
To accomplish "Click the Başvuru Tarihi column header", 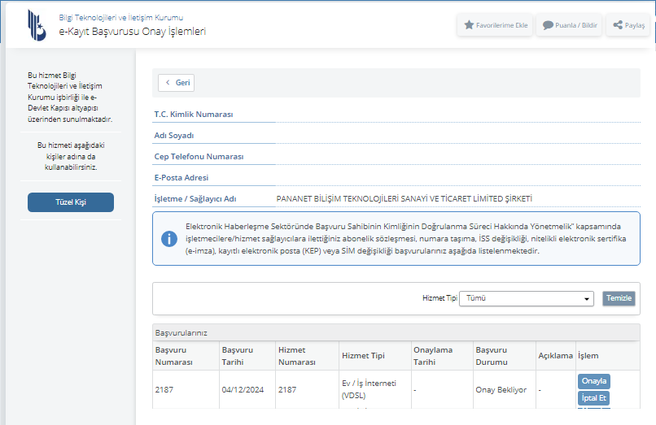I will pyautogui.click(x=238, y=356).
